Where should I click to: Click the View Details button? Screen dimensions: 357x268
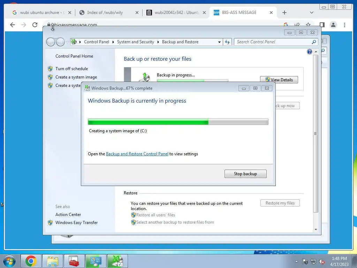pos(279,80)
